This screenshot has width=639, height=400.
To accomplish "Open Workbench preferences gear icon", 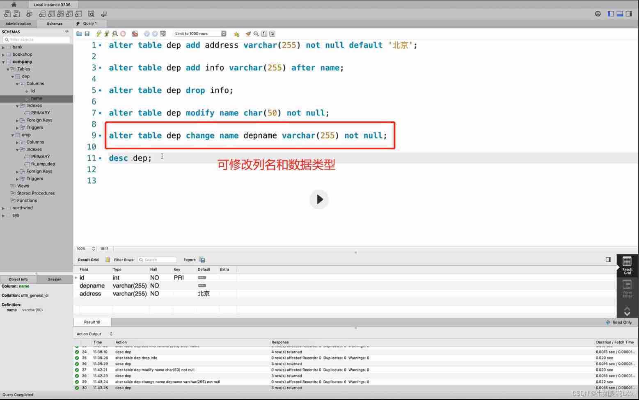I will (x=598, y=14).
